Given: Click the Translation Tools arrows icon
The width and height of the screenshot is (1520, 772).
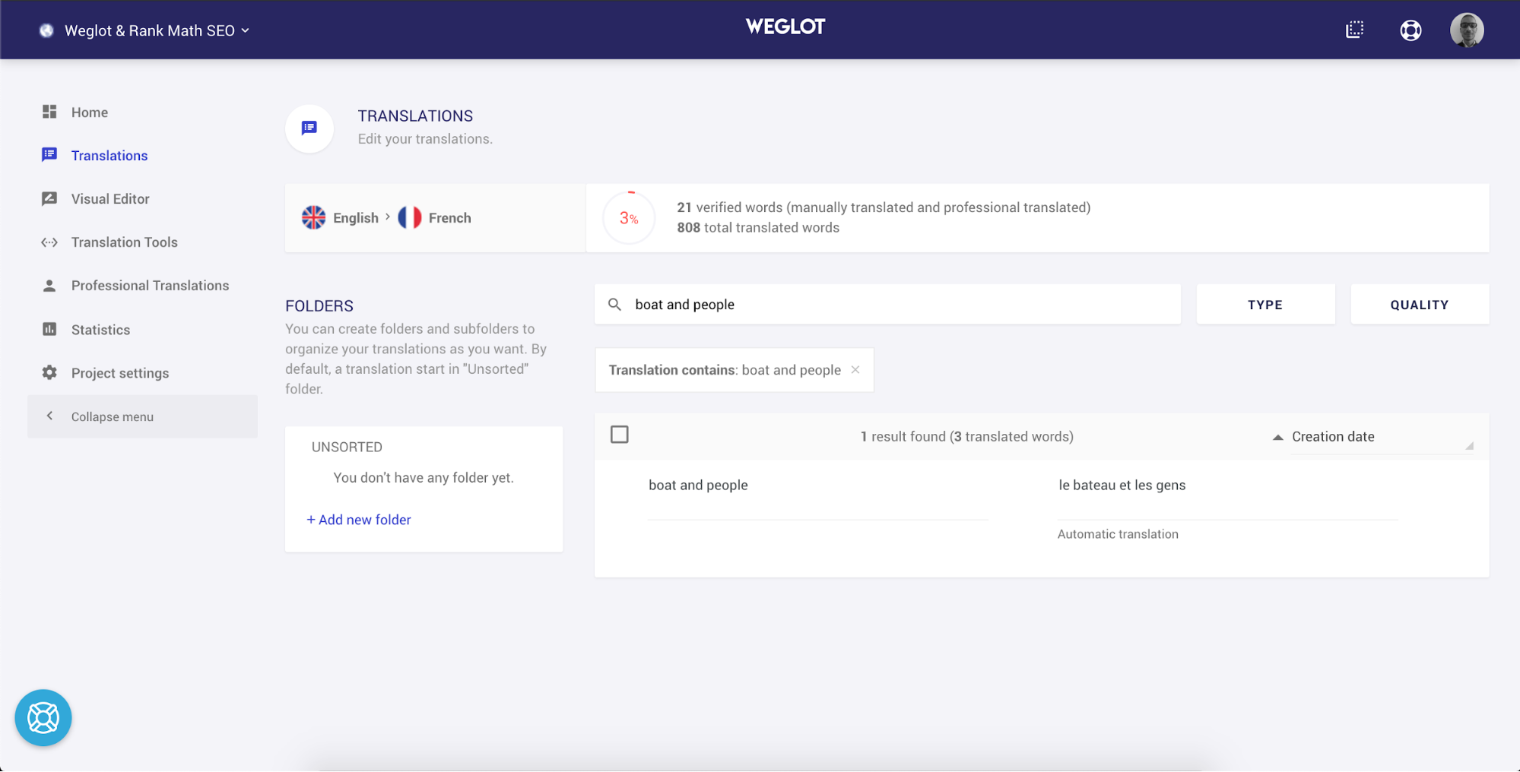Looking at the screenshot, I should [49, 242].
